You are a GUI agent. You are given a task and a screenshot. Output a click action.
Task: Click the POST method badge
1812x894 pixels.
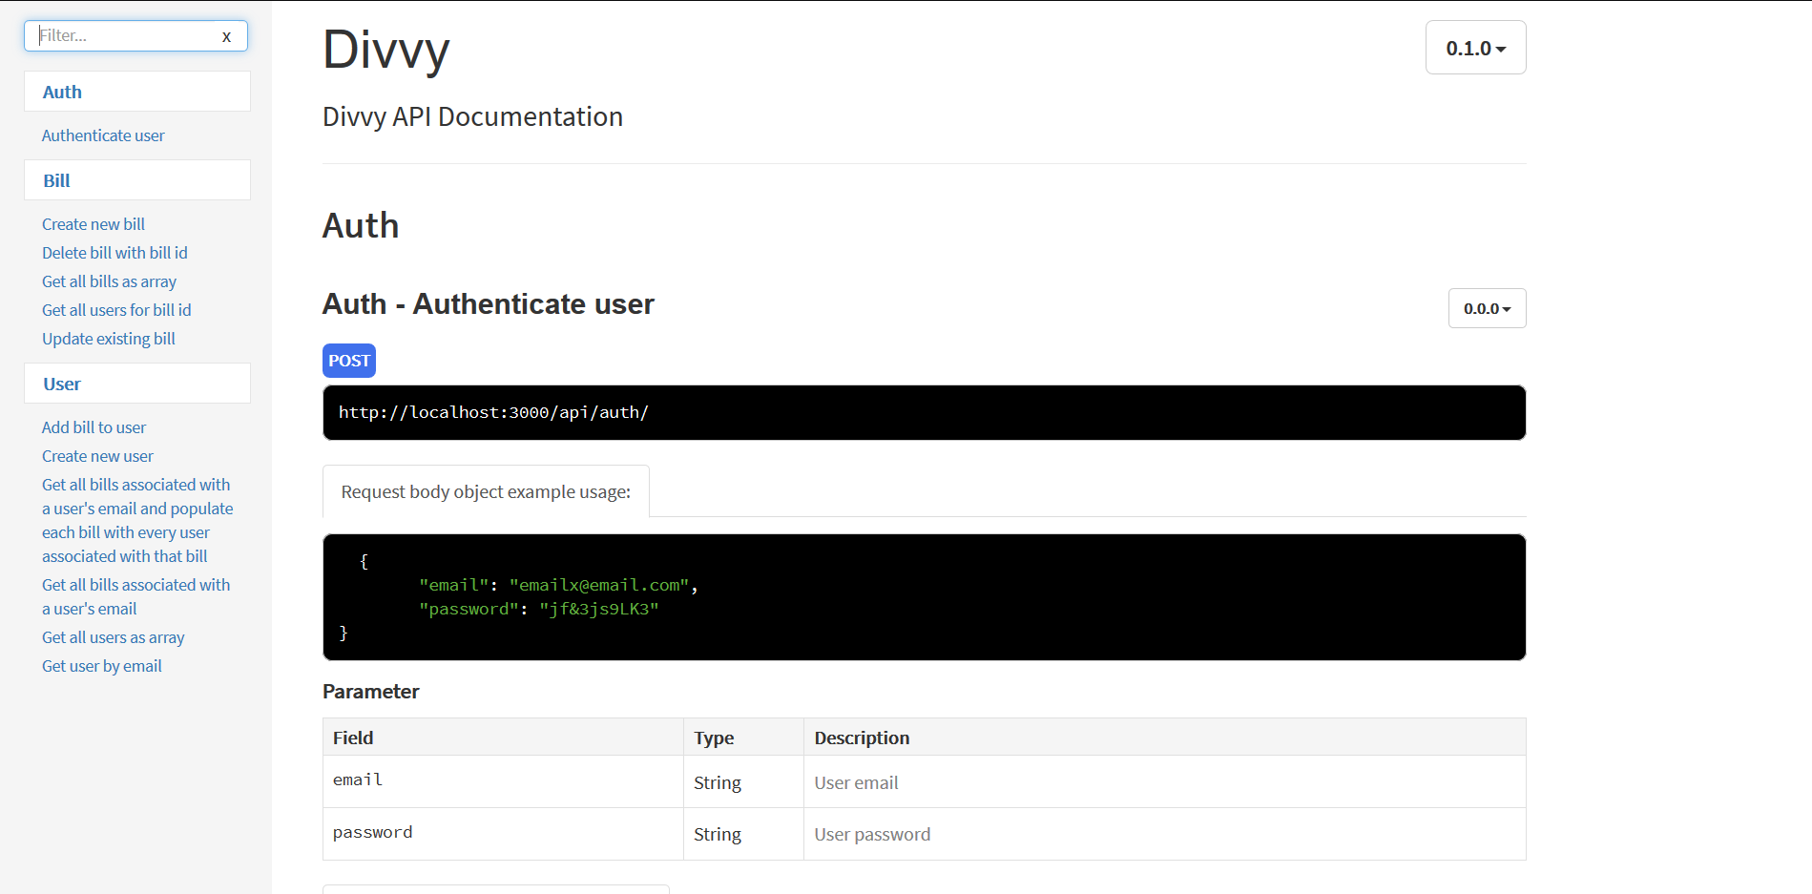pyautogui.click(x=348, y=360)
